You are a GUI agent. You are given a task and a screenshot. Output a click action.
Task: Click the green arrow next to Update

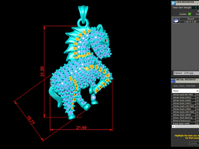pyautogui.click(x=190, y=14)
